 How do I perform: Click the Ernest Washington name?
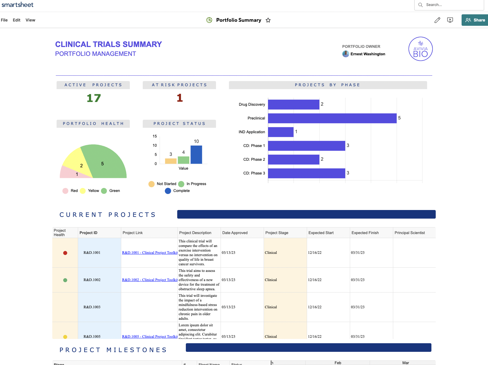(x=368, y=54)
